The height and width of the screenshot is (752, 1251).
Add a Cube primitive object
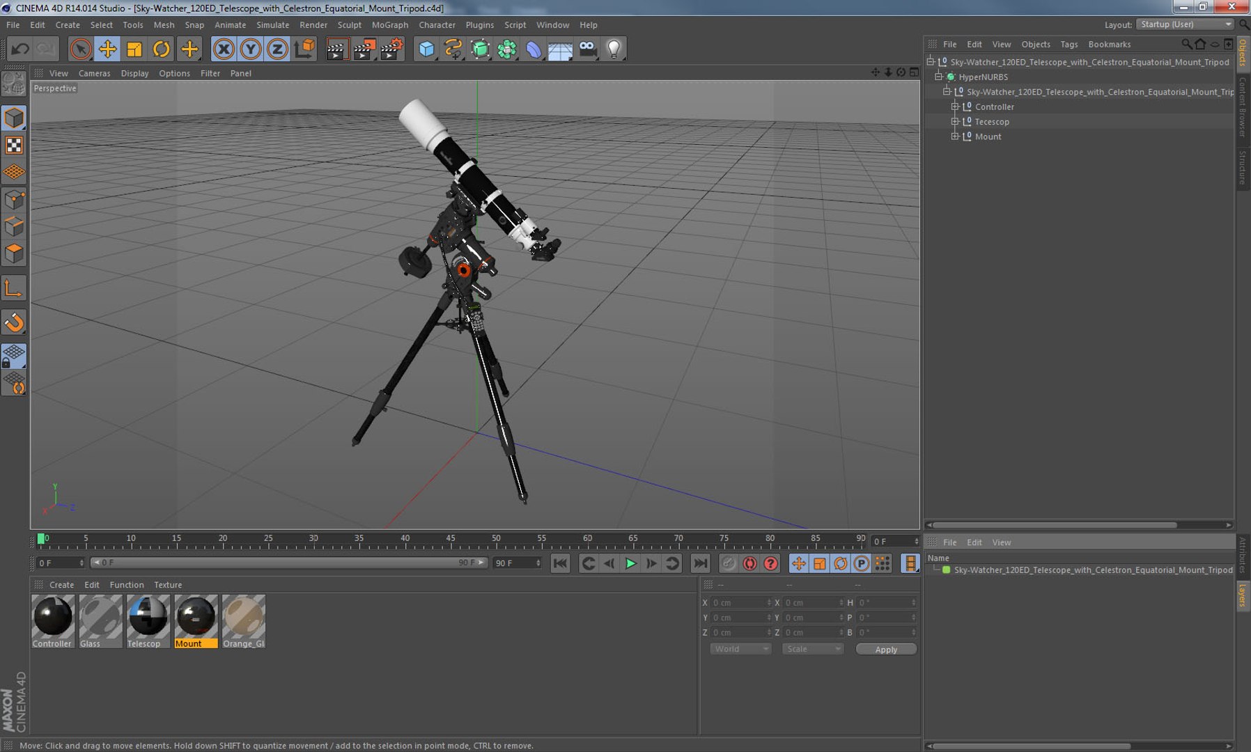pyautogui.click(x=426, y=49)
